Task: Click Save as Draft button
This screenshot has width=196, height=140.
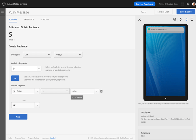Action: coord(163,11)
